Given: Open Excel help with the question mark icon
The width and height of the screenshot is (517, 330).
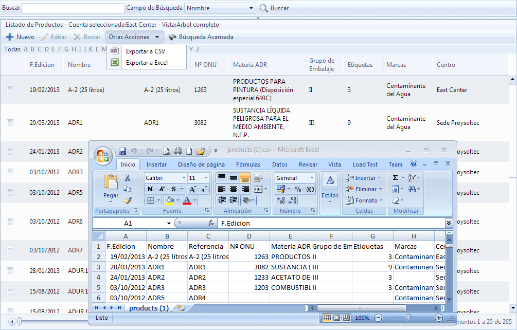Looking at the screenshot, I should [x=414, y=163].
